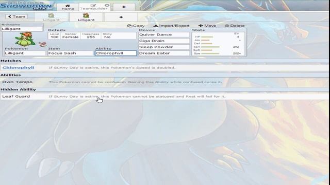Edit the Pokemon name field Lilligant
The width and height of the screenshot is (330, 185).
[25, 53]
